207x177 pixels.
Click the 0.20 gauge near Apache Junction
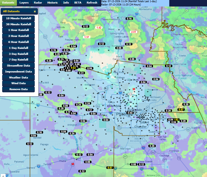(x=168, y=111)
